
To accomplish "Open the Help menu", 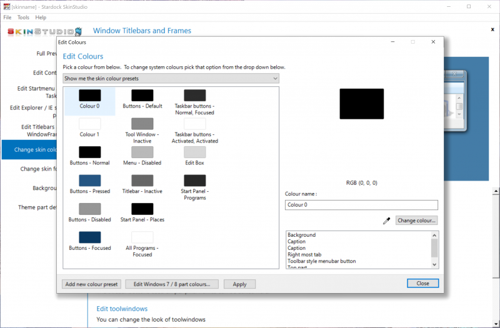I will point(41,17).
